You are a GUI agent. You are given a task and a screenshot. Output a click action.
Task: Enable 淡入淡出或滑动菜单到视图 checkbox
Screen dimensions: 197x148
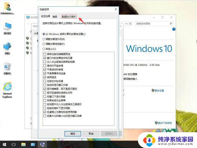(45, 62)
